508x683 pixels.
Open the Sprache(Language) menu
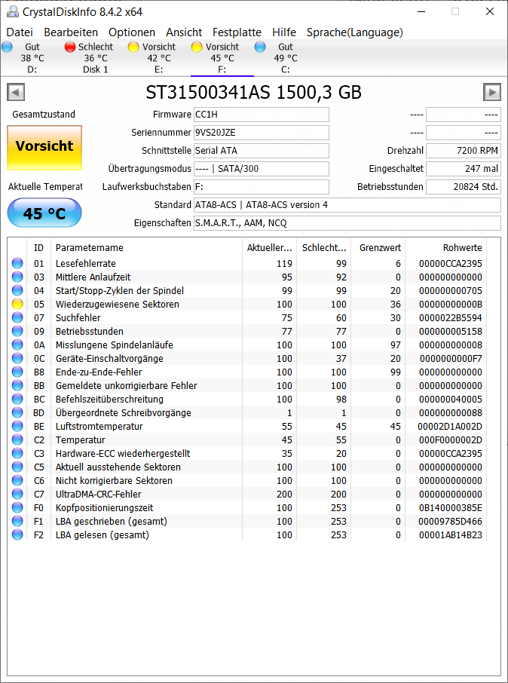pyautogui.click(x=355, y=32)
